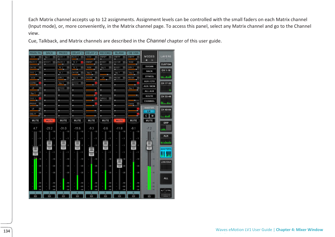Image resolution: width=335 pixels, height=237 pixels.
Task: Click the -23.2 fader value on BACK
Action: pyautogui.click(x=50, y=129)
